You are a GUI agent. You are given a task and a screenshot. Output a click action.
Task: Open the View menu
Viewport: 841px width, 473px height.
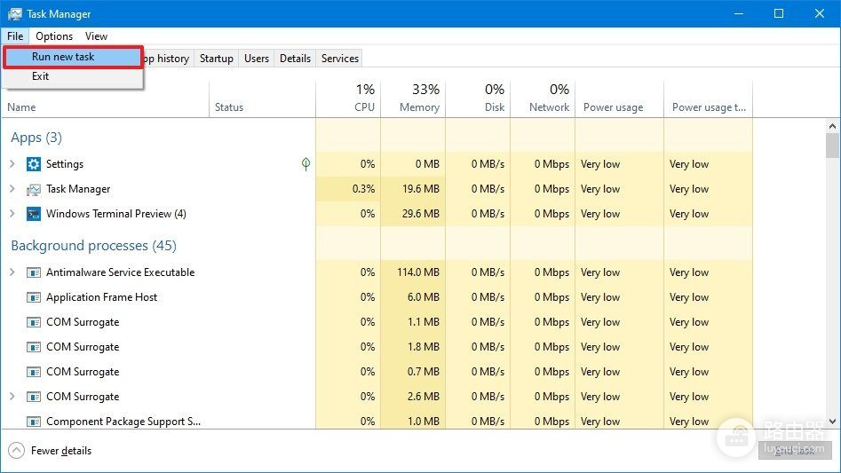(x=96, y=35)
